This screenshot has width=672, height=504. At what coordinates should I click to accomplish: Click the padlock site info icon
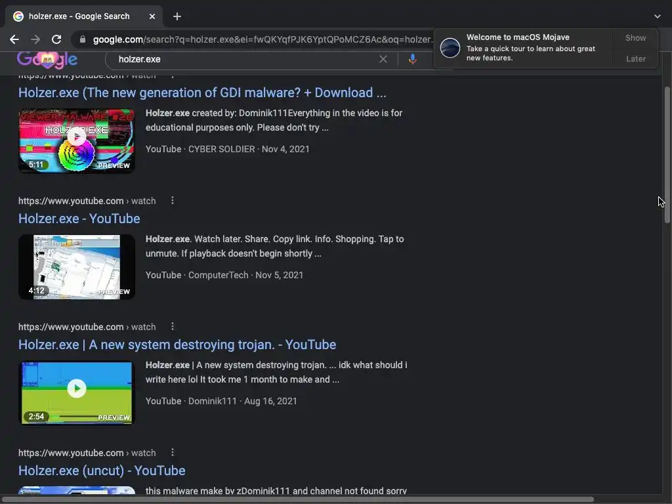(x=83, y=39)
